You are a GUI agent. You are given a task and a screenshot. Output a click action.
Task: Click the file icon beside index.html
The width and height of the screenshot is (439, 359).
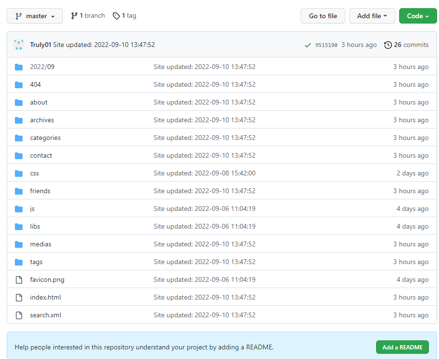[x=19, y=298]
